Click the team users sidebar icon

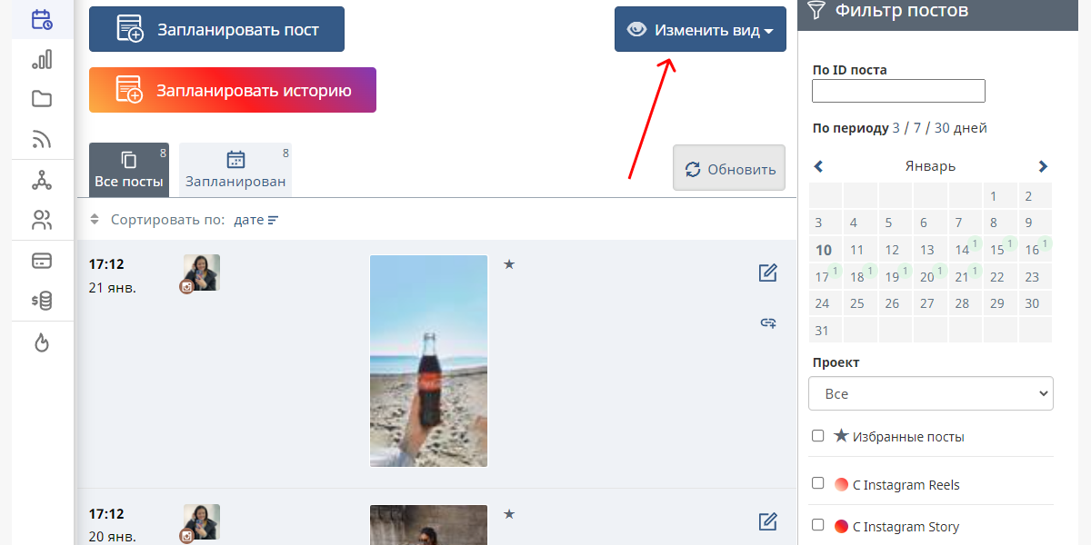click(42, 220)
